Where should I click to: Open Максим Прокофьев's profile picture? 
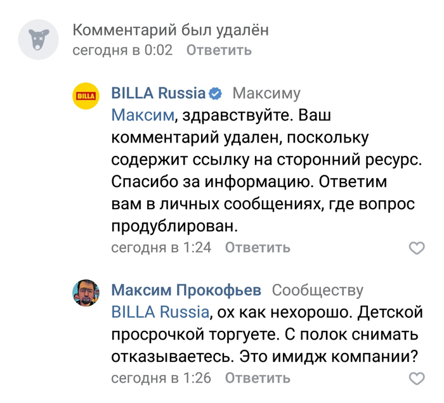tap(86, 293)
